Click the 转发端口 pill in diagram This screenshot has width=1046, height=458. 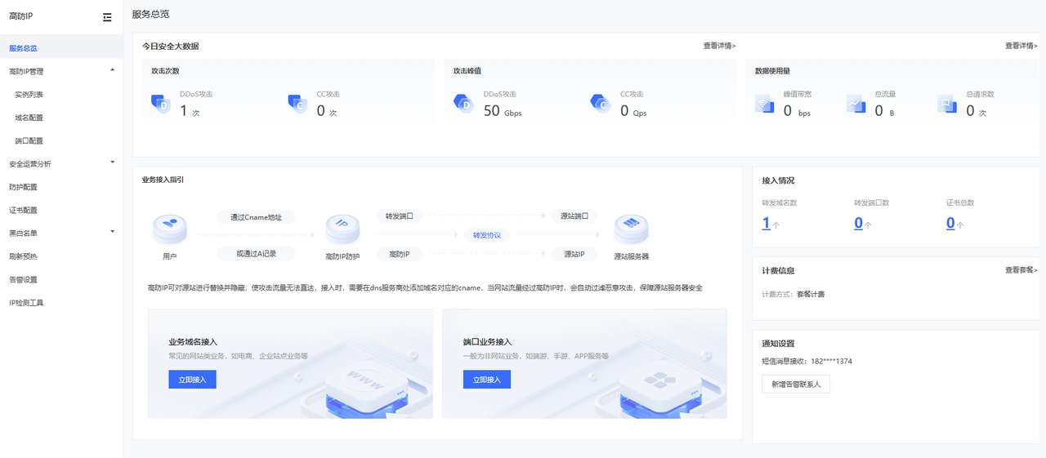pos(400,216)
